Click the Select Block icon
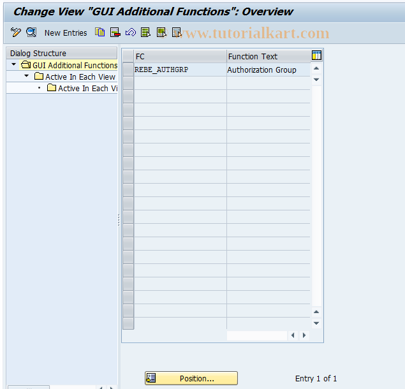This screenshot has height=389, width=405. (x=161, y=33)
